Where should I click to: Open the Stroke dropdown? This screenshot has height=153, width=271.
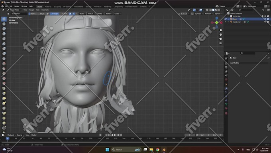[x=100, y=14]
